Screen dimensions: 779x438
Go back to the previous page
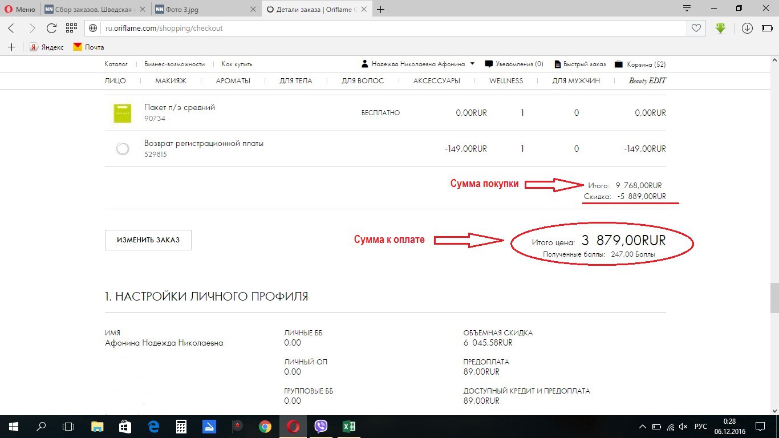[x=11, y=28]
